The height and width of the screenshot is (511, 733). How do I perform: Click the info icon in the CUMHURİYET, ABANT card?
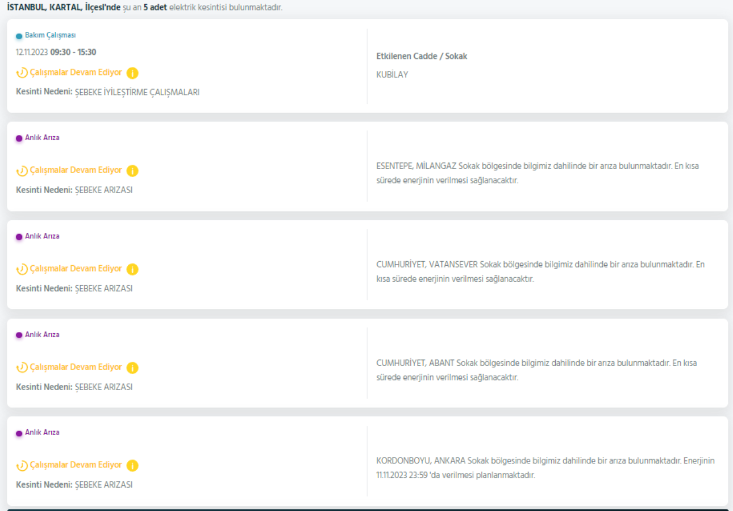tap(132, 368)
